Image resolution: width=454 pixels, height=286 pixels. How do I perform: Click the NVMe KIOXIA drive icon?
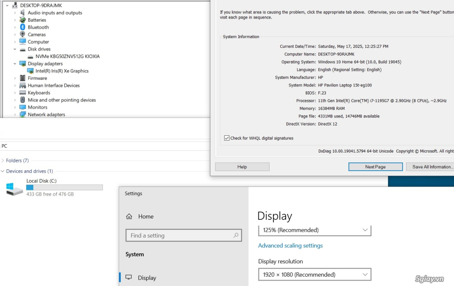click(30, 57)
